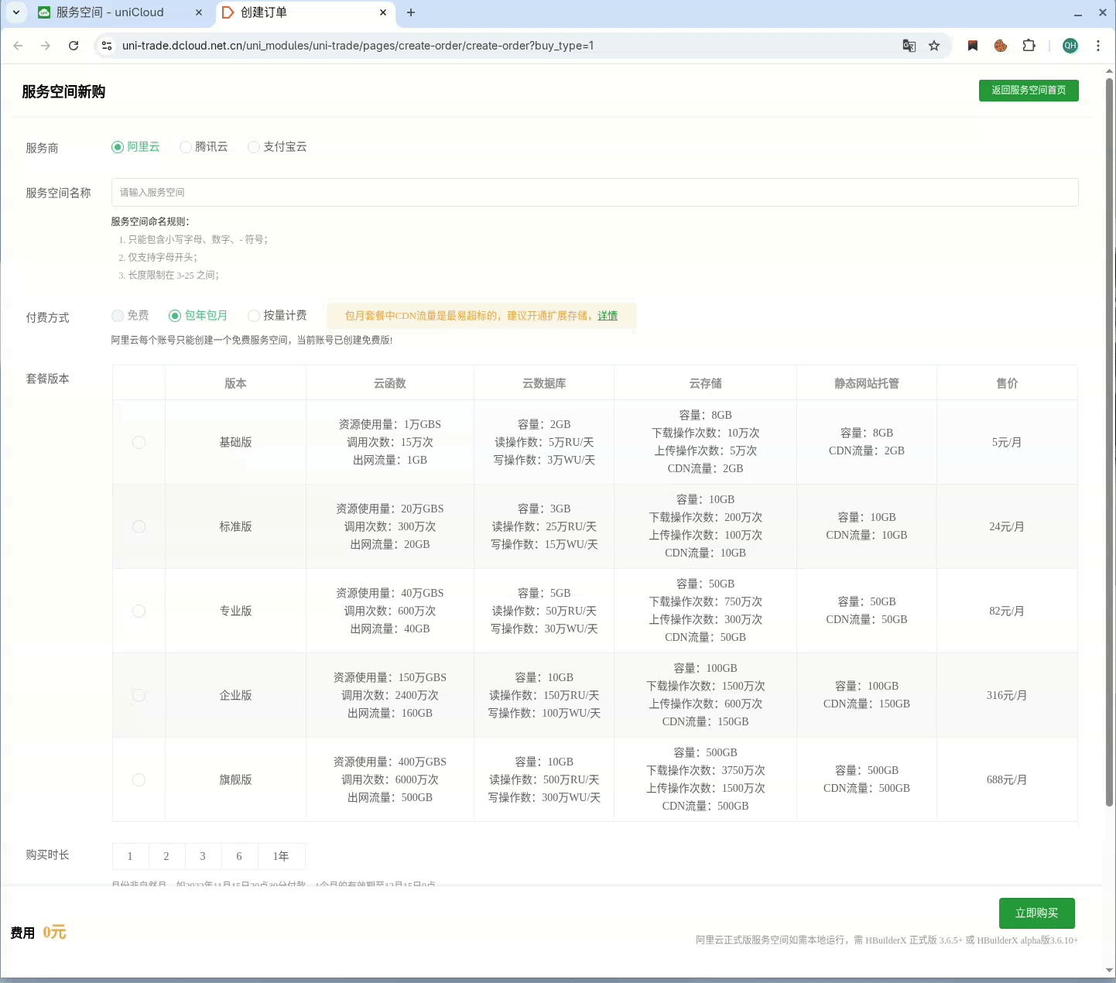Screen dimensions: 1116x983
Task: Select the 标准版 plan radio
Action: click(x=139, y=526)
